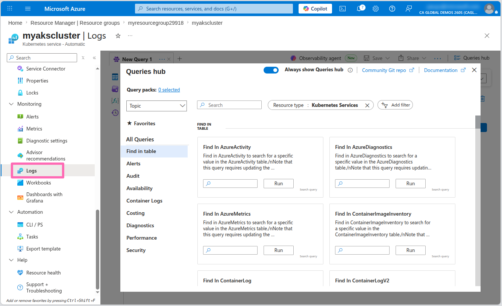The width and height of the screenshot is (502, 306).
Task: Select the Security query category
Action: (x=136, y=250)
